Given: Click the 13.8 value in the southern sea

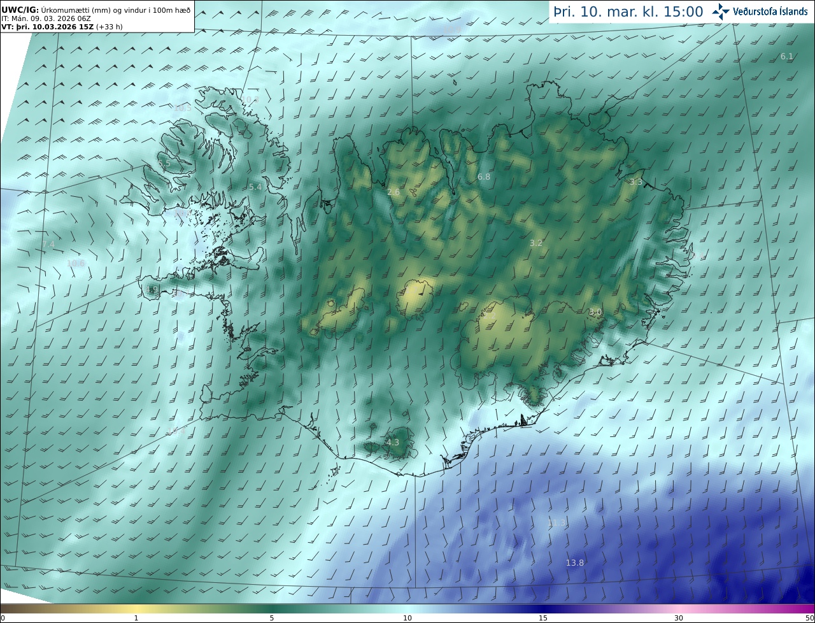Looking at the screenshot, I should pyautogui.click(x=575, y=562).
